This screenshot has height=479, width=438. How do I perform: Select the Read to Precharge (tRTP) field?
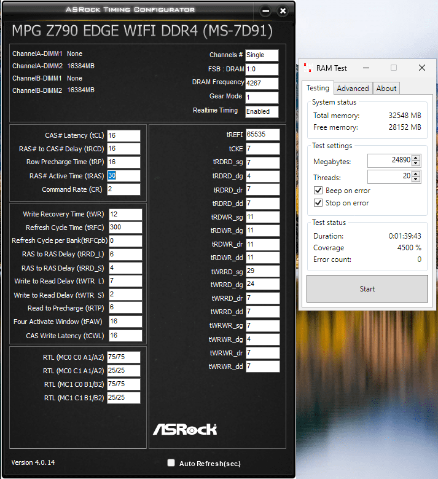[x=125, y=307]
